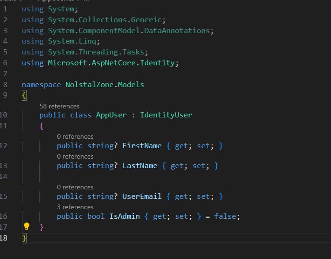Viewport: 331px width, 259px height.
Task: Click the closing yellow brace on line 18
Action: coord(24,238)
